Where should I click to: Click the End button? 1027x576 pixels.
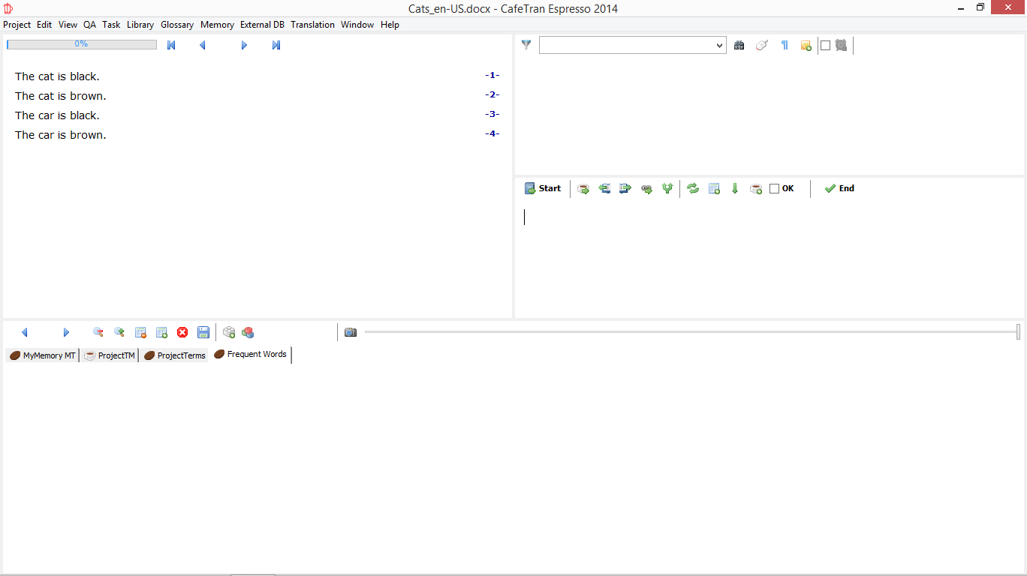tap(839, 189)
